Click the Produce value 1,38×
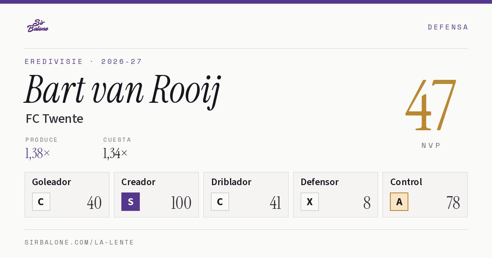Image resolution: width=492 pixels, height=258 pixels. (x=38, y=153)
